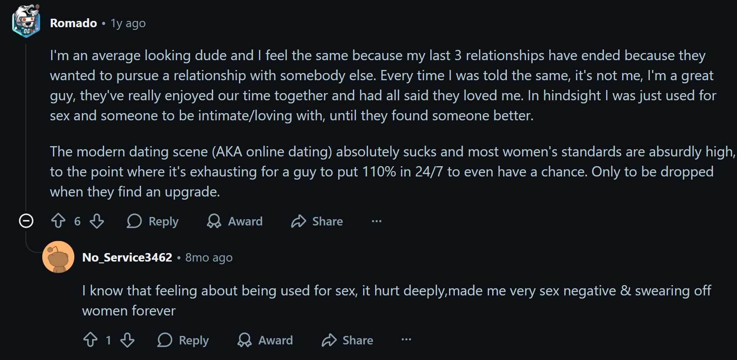Share Romado's comment

[317, 221]
